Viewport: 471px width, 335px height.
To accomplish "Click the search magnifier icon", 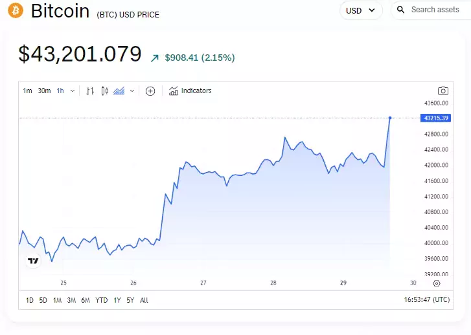I will pos(400,10).
